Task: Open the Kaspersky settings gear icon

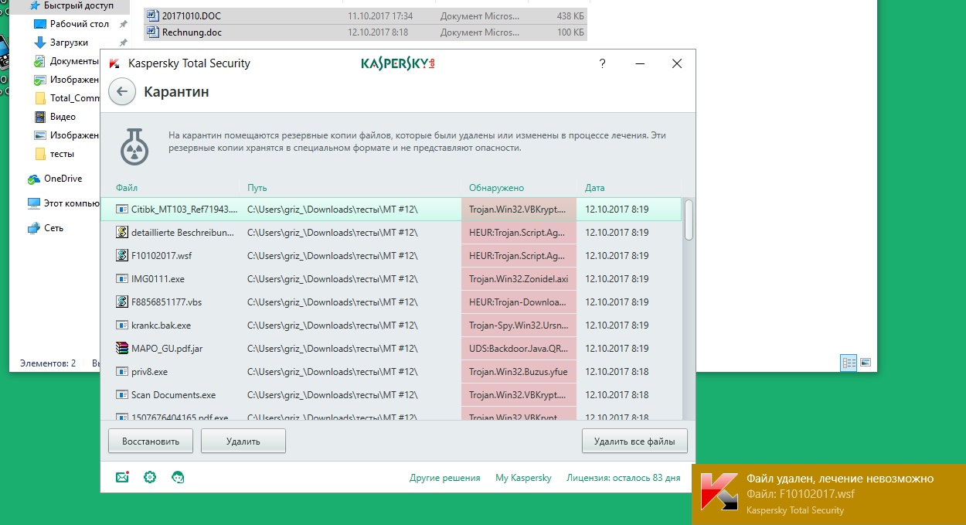Action: click(x=150, y=477)
